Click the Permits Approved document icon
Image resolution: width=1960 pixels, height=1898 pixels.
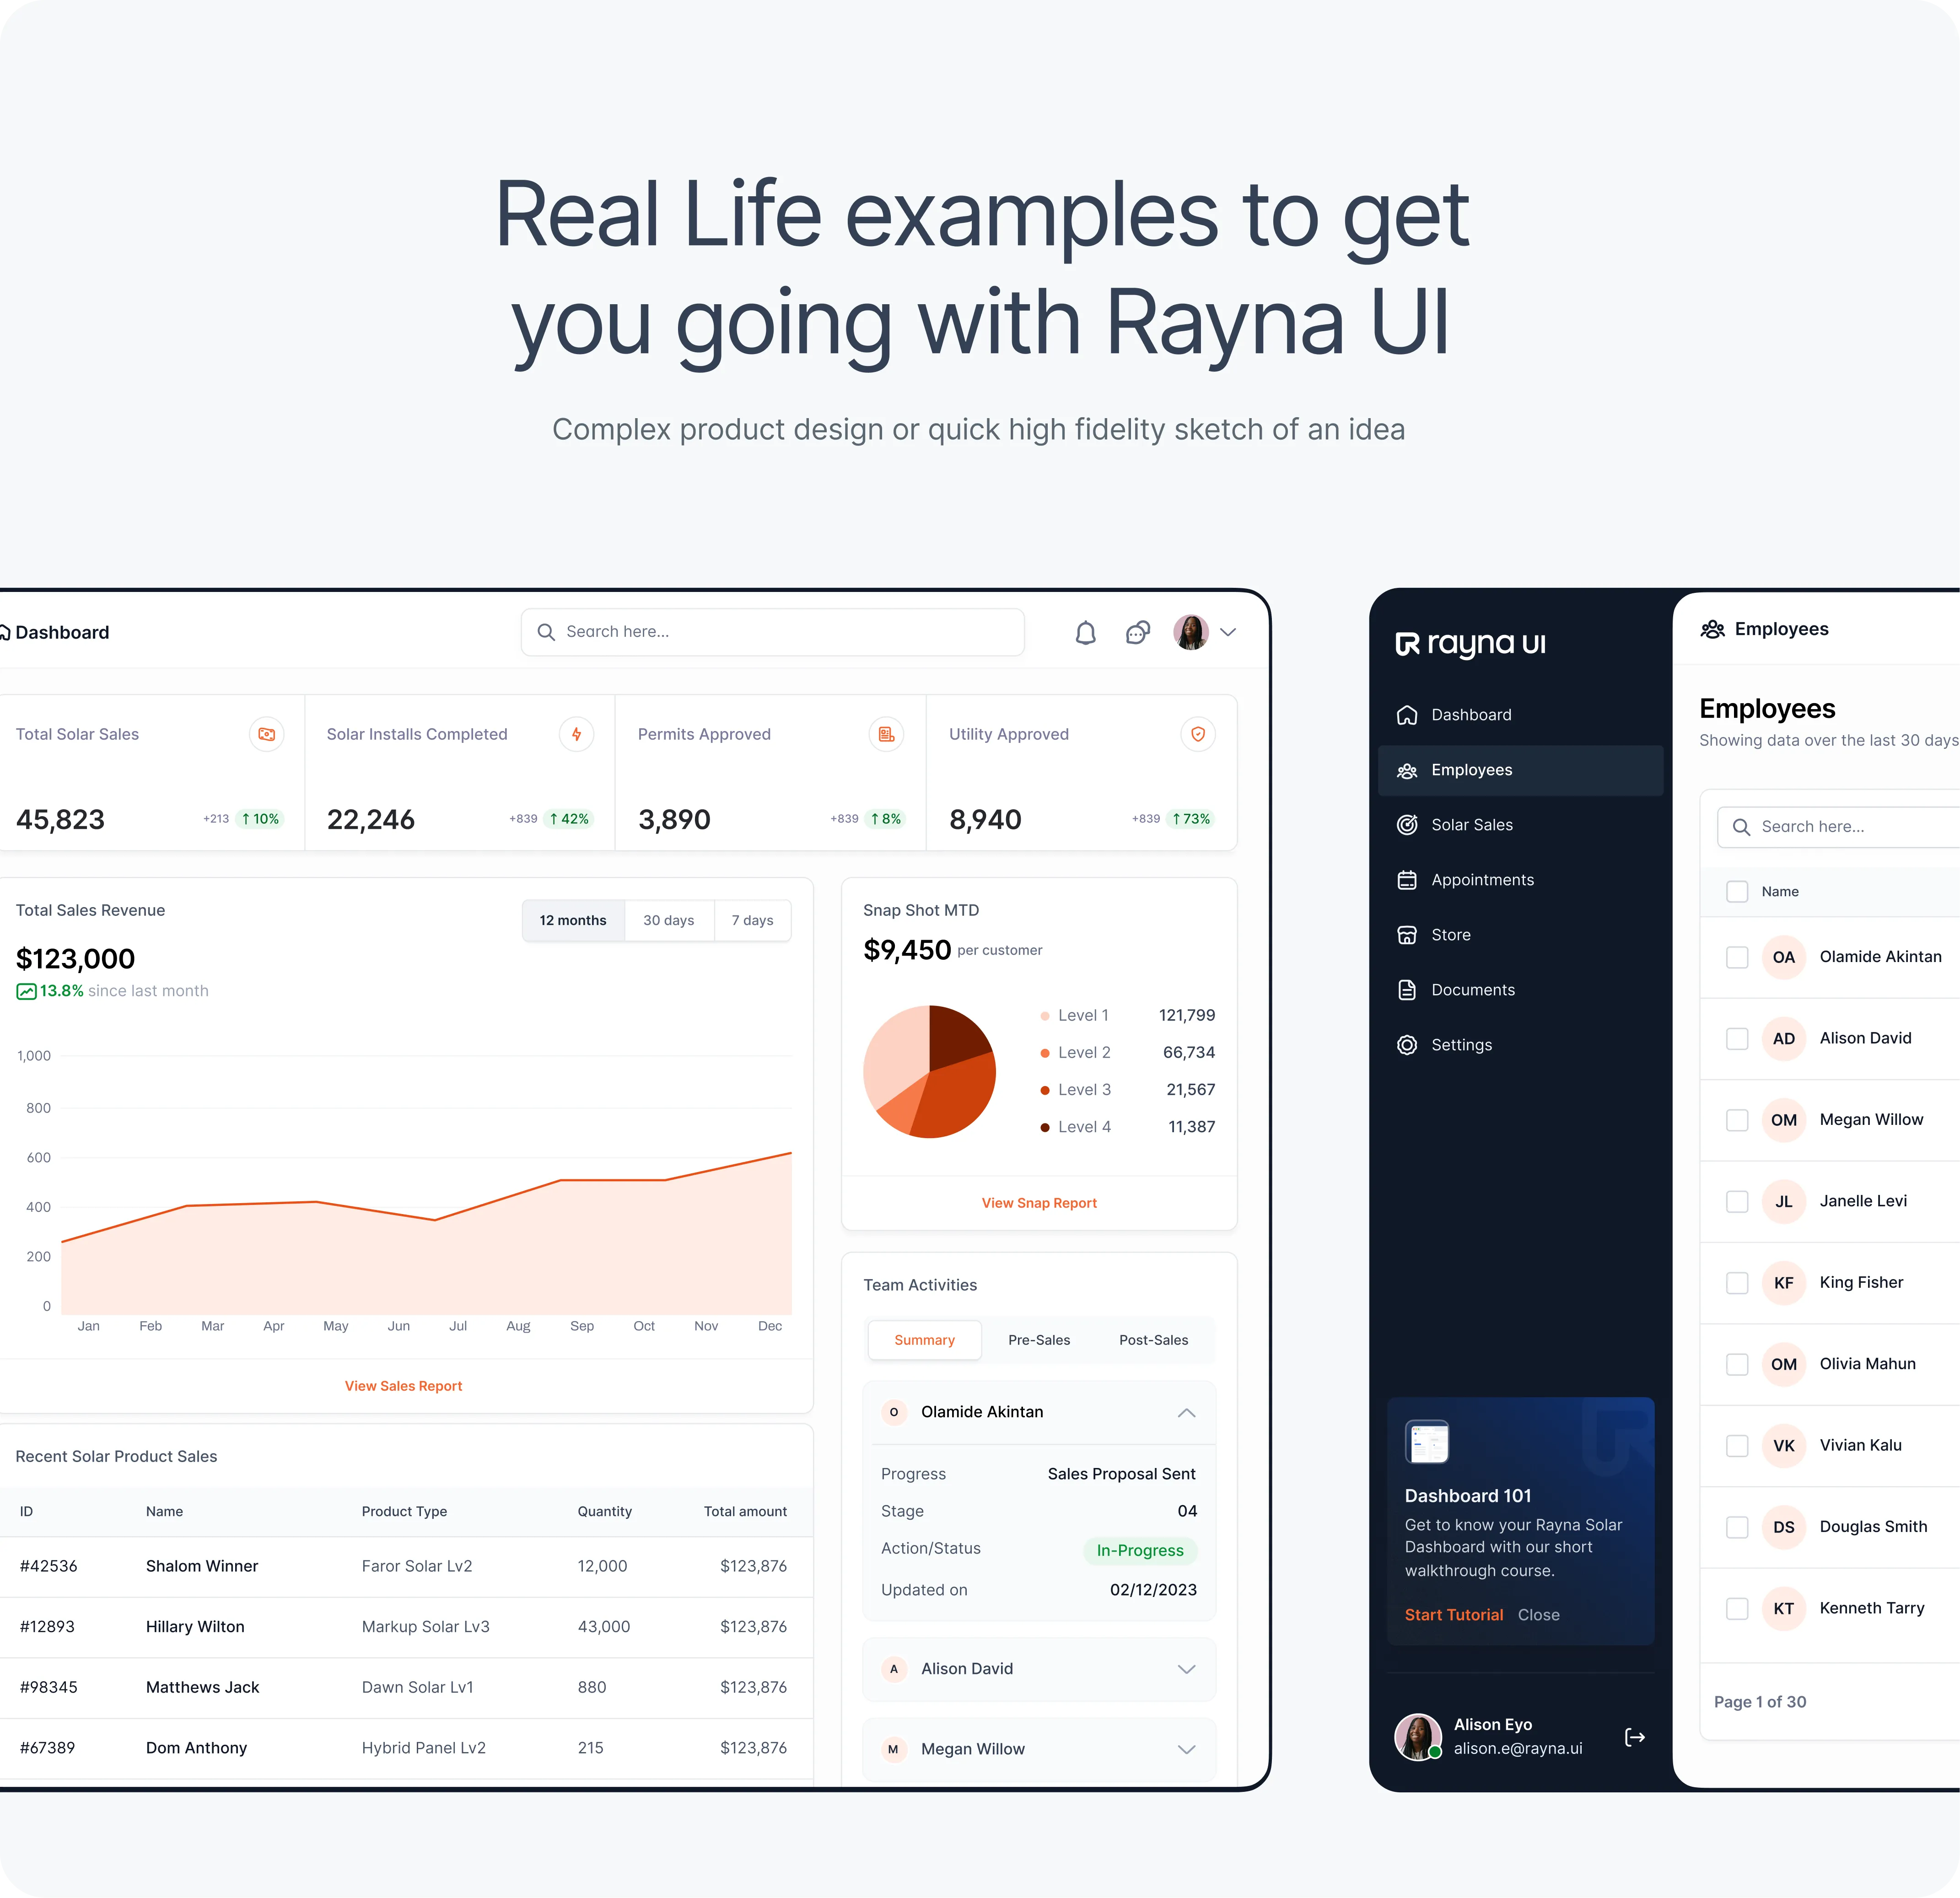click(x=886, y=734)
